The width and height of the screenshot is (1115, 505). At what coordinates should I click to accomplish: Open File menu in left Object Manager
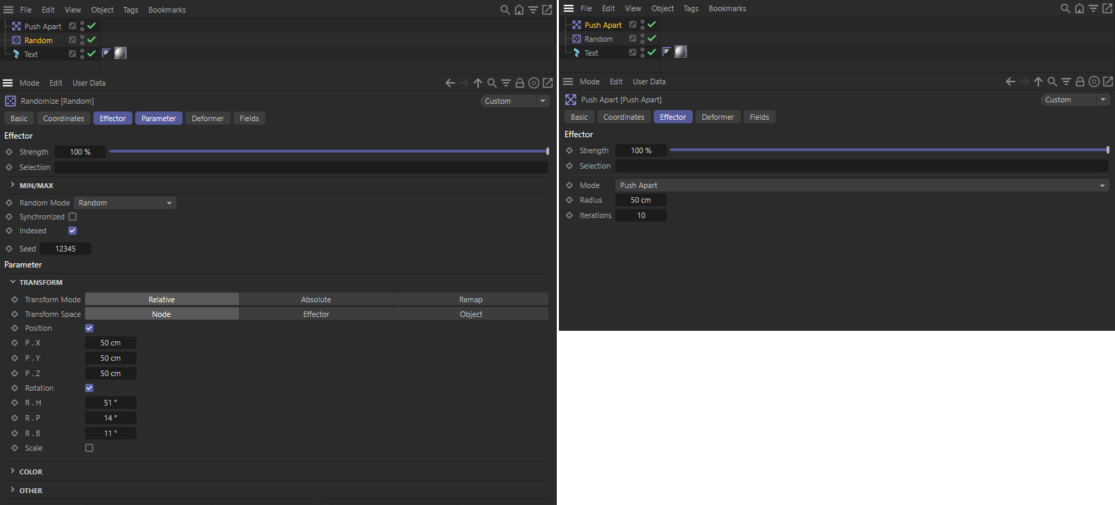(x=26, y=10)
